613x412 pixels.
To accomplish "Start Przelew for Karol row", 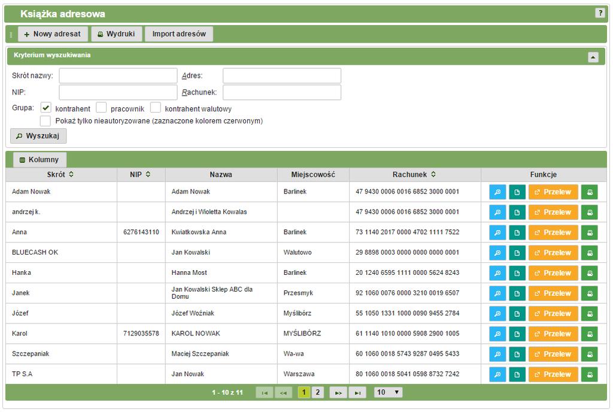I will [553, 334].
